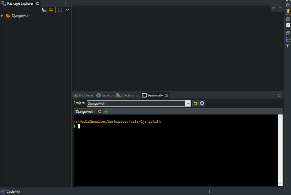Viewport: 291px width, 195px height.
Task: Switch to the Problems tab
Action: (x=83, y=95)
